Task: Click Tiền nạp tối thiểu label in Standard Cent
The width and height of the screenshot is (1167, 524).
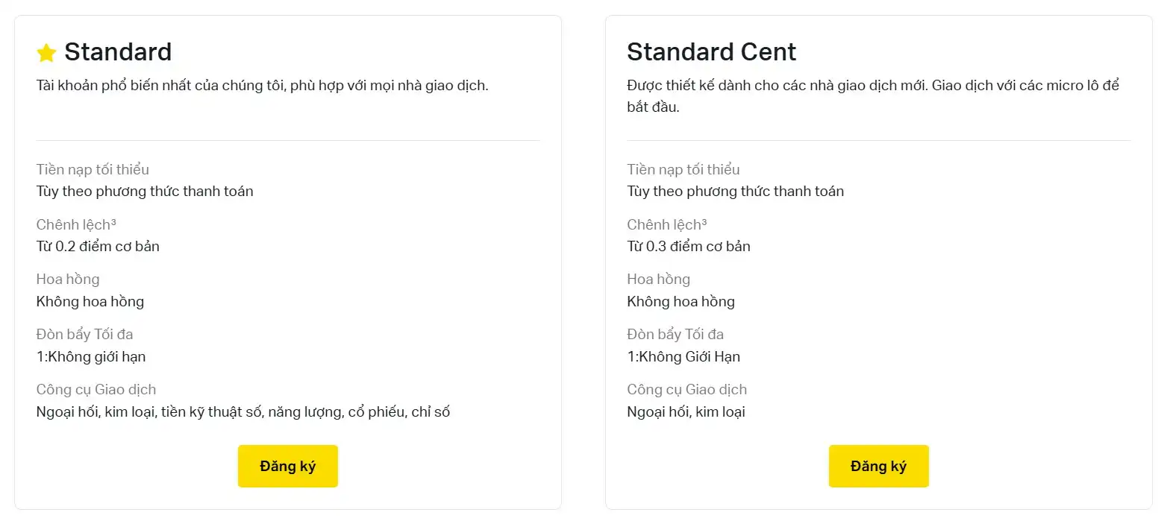Action: point(683,169)
